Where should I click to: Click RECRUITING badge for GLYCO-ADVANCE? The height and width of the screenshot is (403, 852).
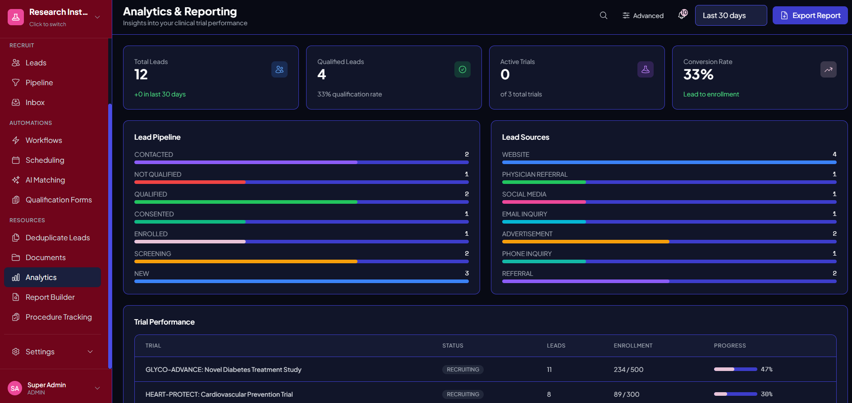[x=463, y=369]
